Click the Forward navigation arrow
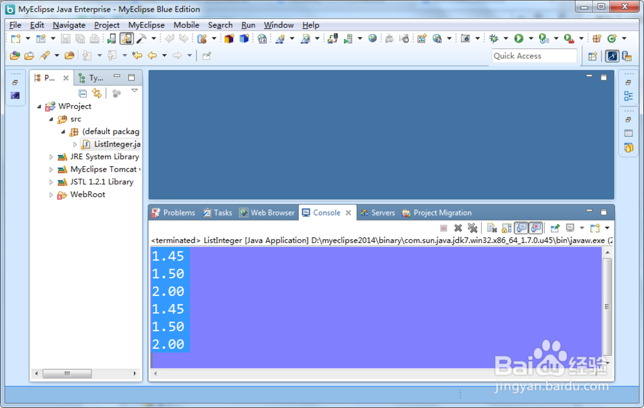The width and height of the screenshot is (644, 408). pos(177,55)
